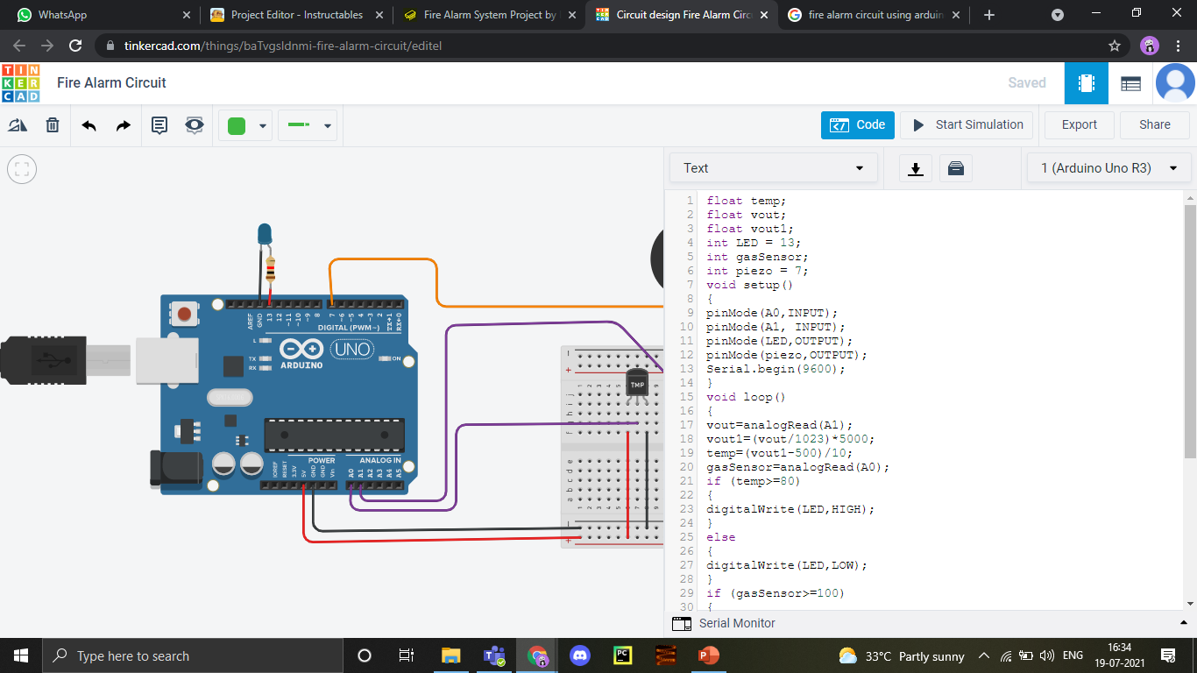This screenshot has width=1197, height=673.
Task: Click the Fire Alarm Circuit project title
Action: [111, 83]
